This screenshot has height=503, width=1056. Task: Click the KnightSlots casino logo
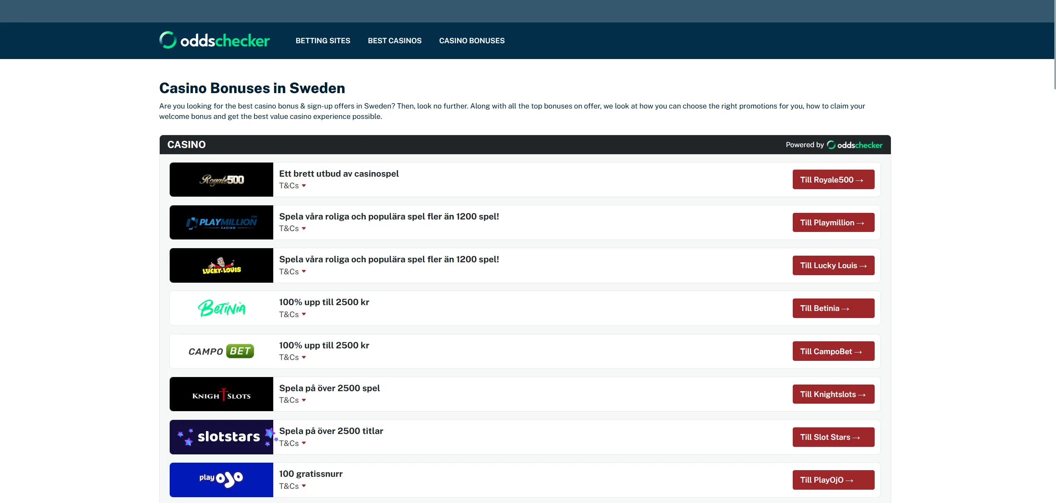tap(221, 394)
